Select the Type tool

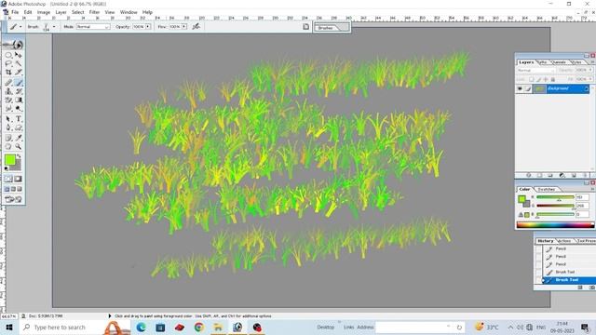19,119
